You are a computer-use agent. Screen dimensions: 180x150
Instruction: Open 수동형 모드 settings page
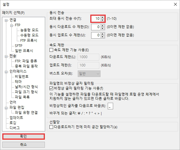[29, 35]
